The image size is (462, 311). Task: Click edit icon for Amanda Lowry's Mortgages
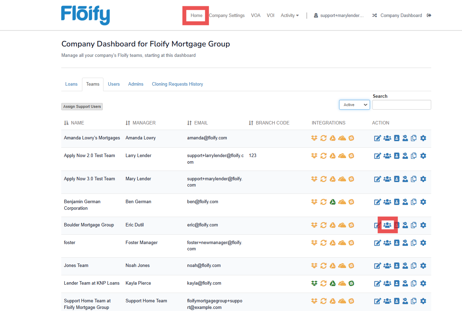point(377,138)
